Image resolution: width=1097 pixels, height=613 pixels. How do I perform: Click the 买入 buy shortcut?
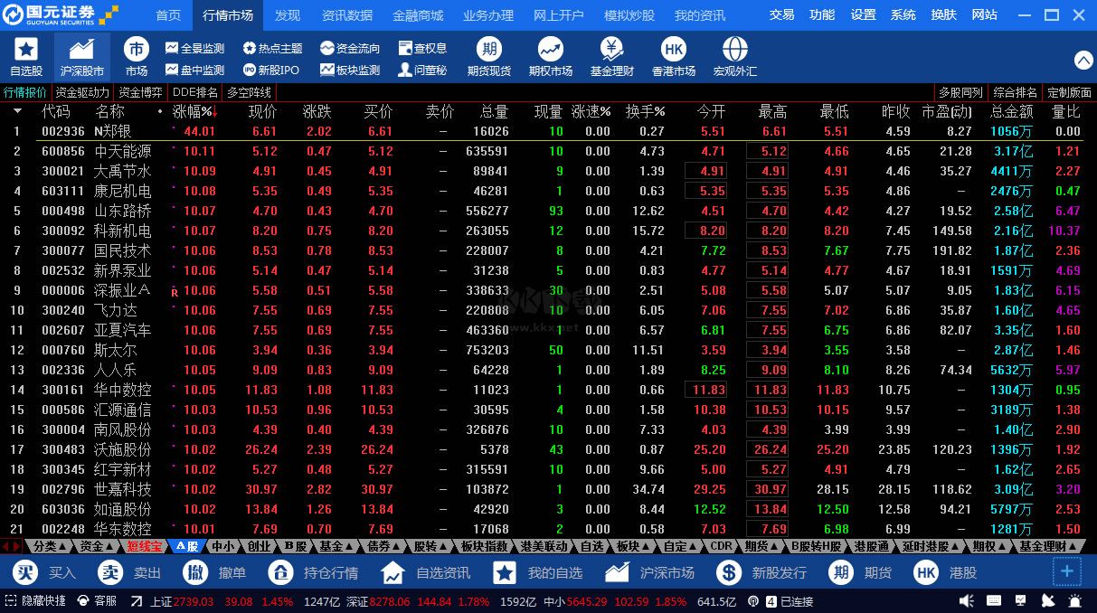pos(43,572)
